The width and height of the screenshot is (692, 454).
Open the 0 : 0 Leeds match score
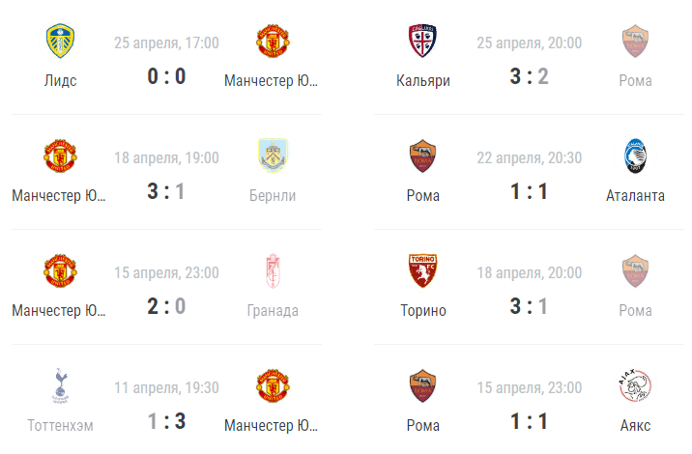[x=166, y=76]
